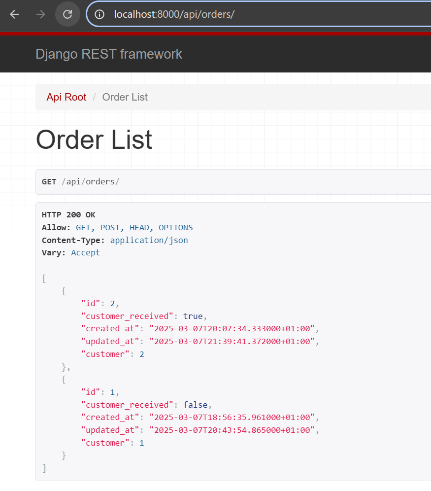Go to Api Root in breadcrumb
The image size is (431, 491).
point(66,97)
